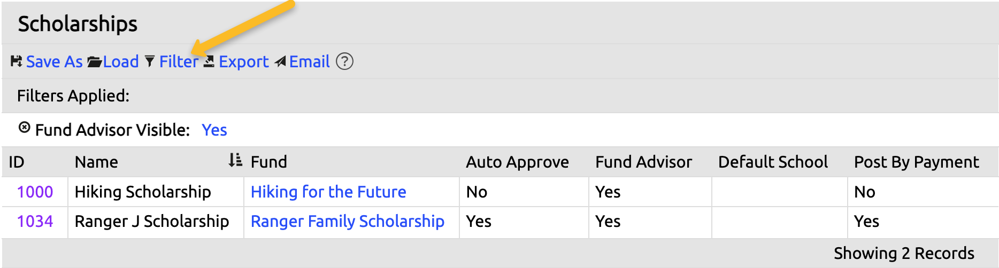Click the Save As floppy disk icon

[16, 62]
